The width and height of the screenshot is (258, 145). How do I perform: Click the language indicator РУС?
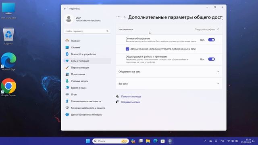pyautogui.click(x=222, y=141)
